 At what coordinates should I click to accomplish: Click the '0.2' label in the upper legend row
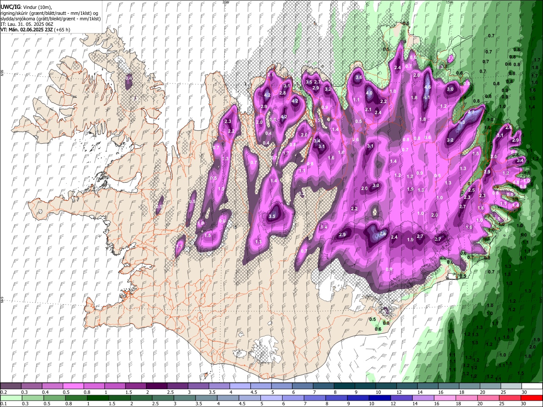(3, 393)
